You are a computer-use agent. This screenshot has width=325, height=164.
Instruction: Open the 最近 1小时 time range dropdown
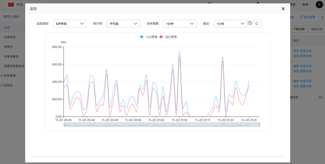click(x=231, y=24)
